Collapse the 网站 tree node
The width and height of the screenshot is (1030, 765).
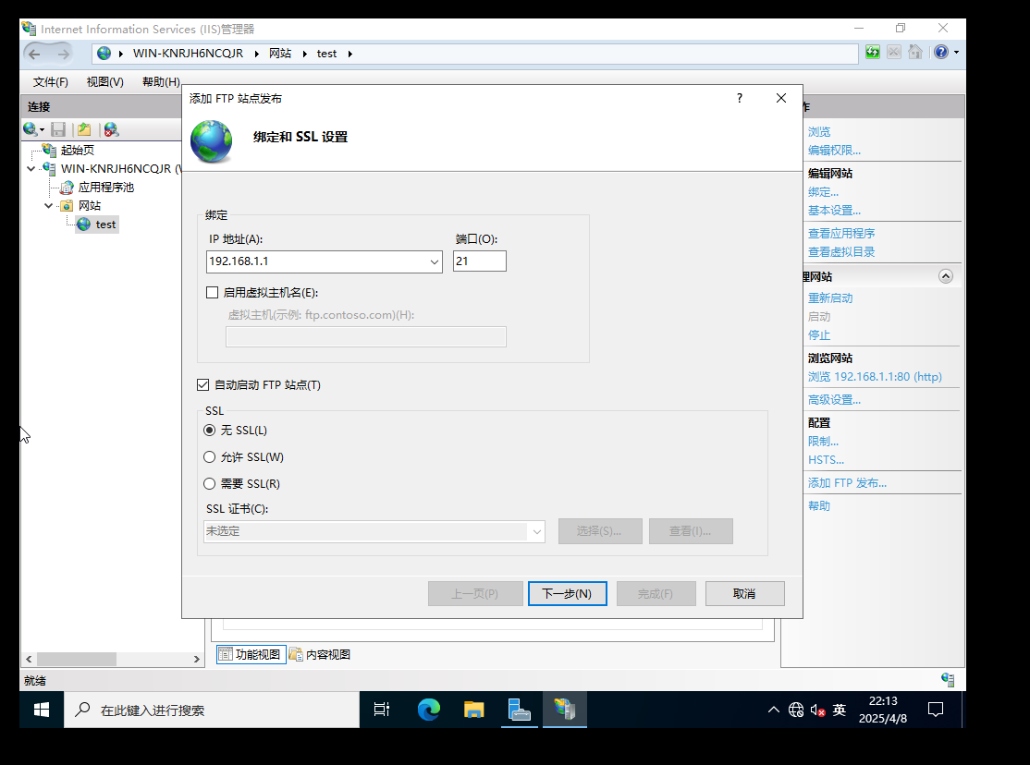49,205
